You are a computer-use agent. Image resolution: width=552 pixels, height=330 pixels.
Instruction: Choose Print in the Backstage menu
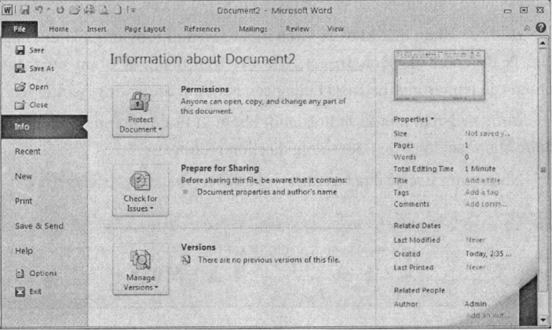[24, 201]
